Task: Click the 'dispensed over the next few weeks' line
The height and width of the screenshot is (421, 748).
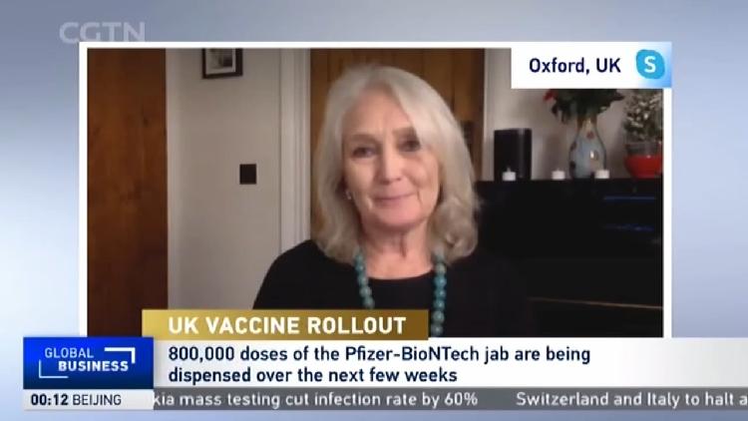Action: coord(312,375)
